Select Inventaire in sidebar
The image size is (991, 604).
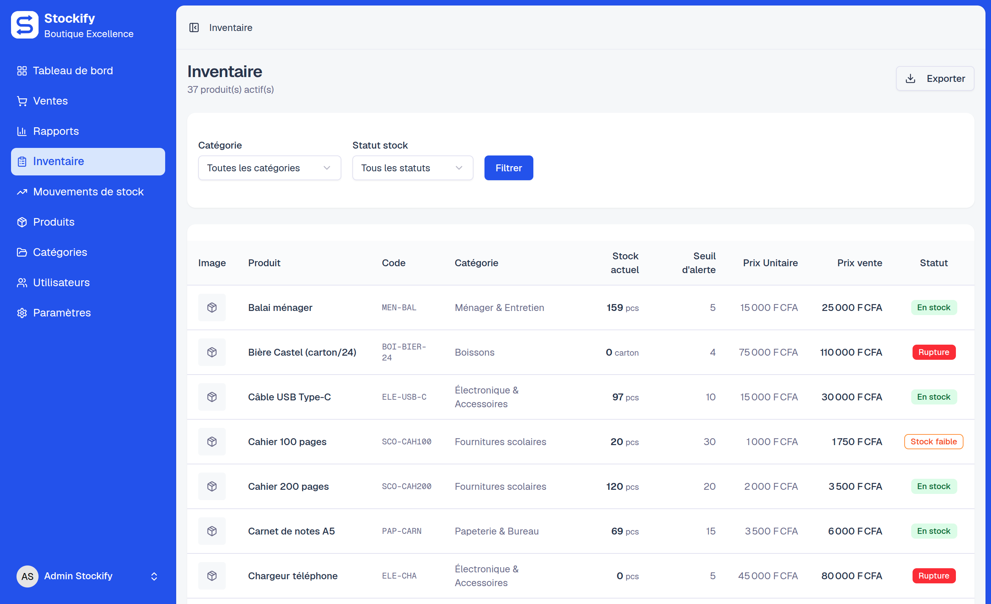click(88, 162)
